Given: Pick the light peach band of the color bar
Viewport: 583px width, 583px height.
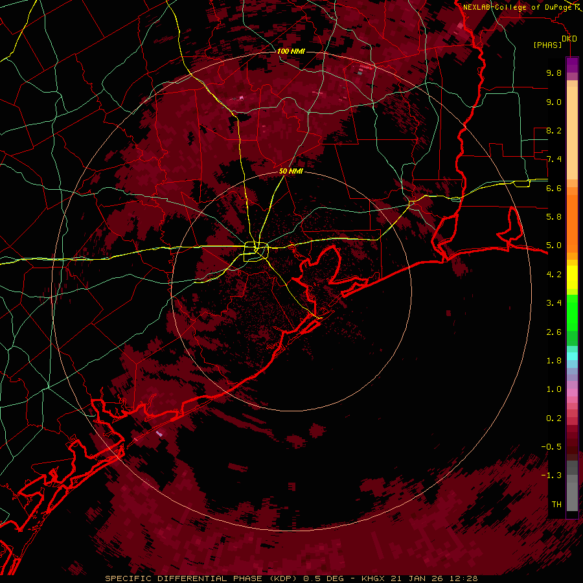Looking at the screenshot, I should (572, 134).
